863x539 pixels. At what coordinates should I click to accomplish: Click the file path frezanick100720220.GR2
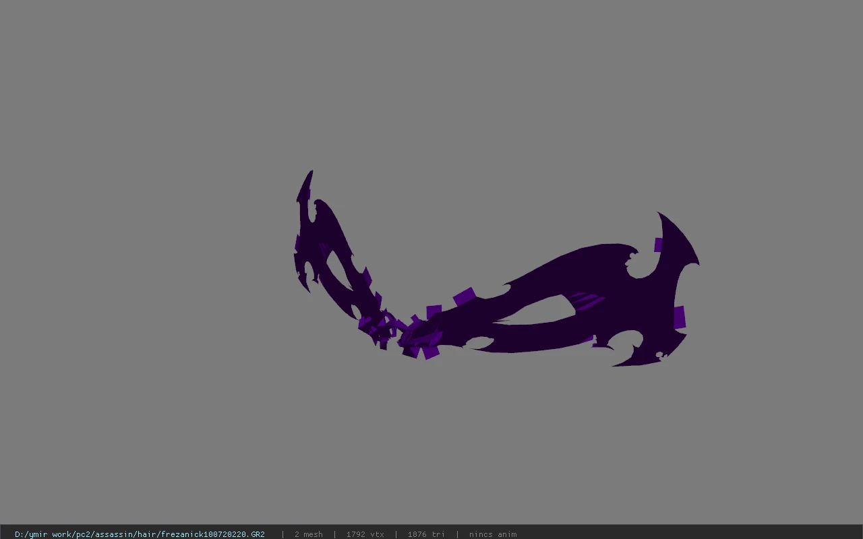coord(140,534)
